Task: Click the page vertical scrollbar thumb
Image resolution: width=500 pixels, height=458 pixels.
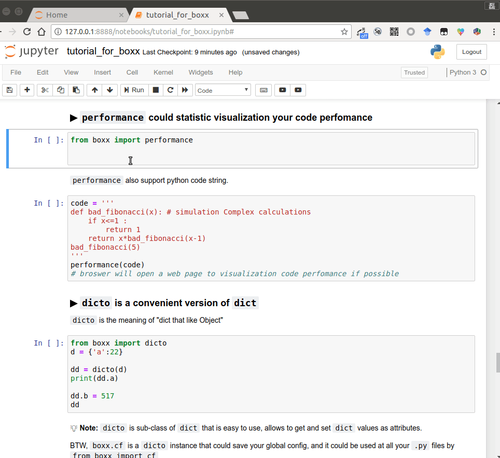Action: (497, 363)
